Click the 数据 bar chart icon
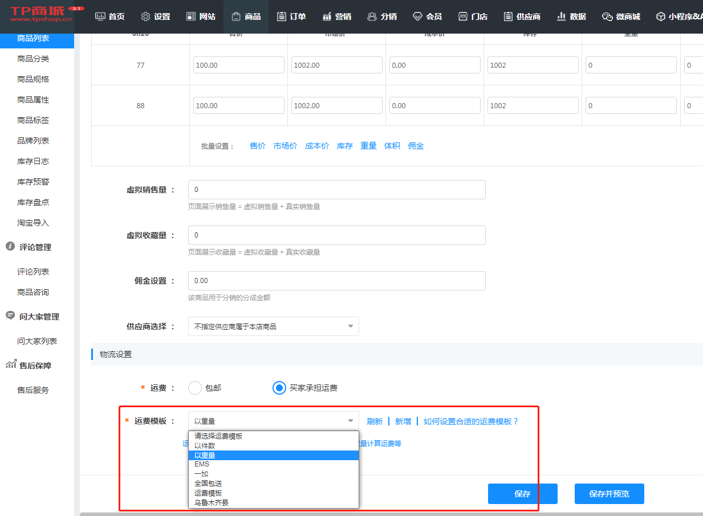The height and width of the screenshot is (516, 703). point(561,17)
